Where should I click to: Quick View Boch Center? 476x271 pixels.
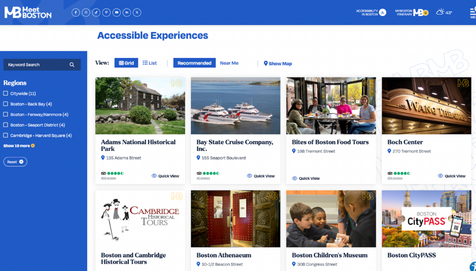452,176
